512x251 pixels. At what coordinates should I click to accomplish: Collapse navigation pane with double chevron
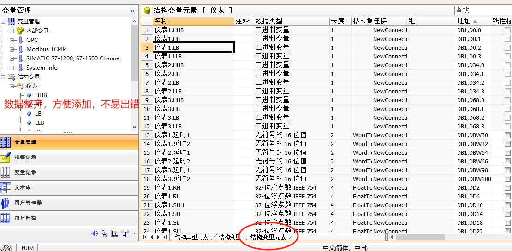[x=133, y=11]
